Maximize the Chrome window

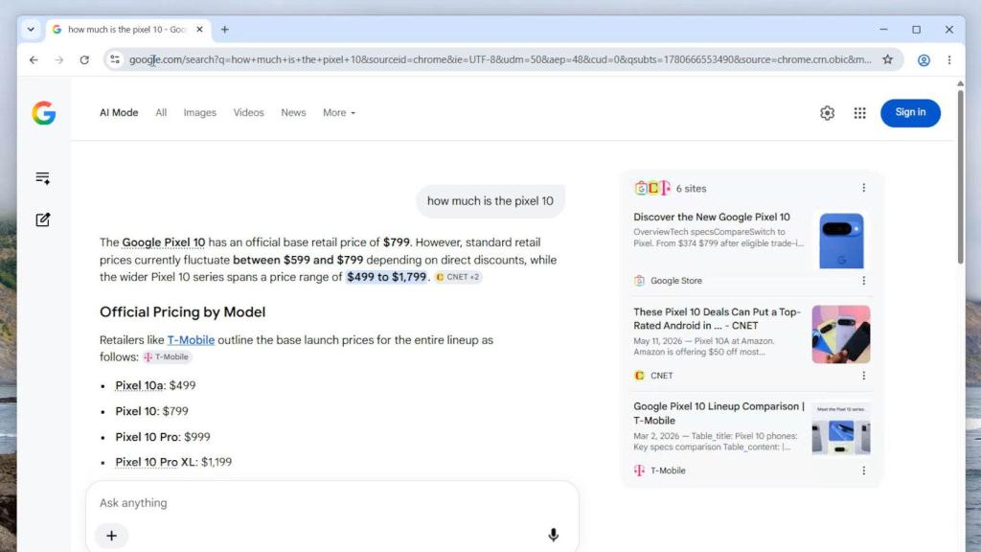pyautogui.click(x=917, y=30)
